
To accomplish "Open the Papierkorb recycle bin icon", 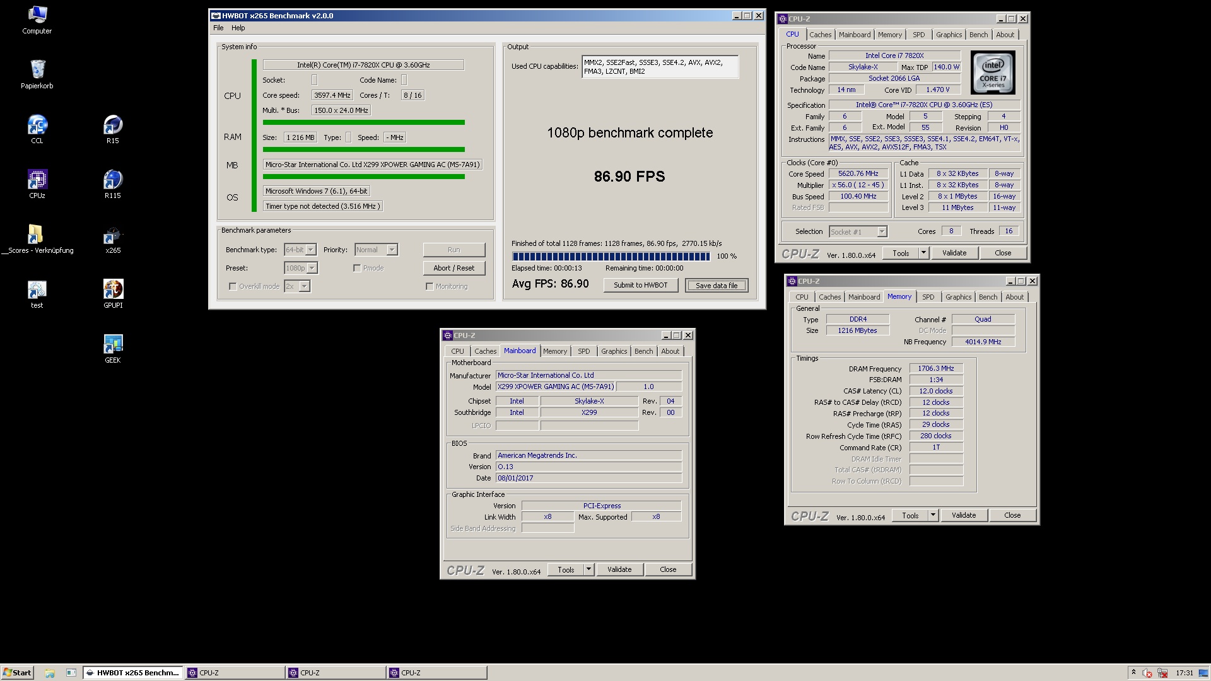I will tap(37, 74).
